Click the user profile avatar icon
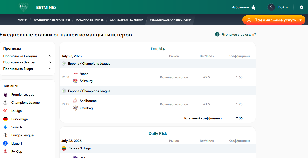This screenshot has height=158, width=308. point(271,7)
